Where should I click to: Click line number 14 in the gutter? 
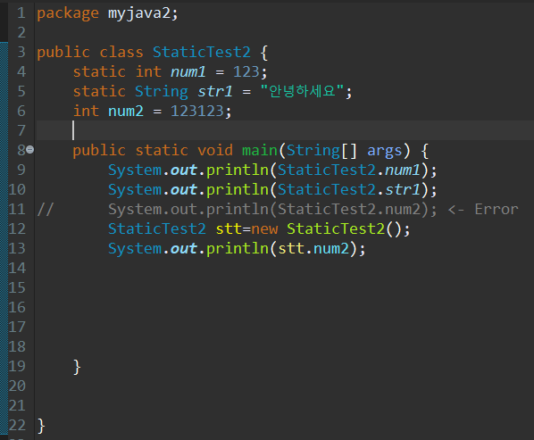pyautogui.click(x=17, y=269)
